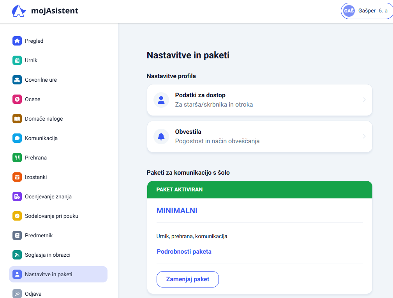Click the Odjava logout icon
The width and height of the screenshot is (393, 298).
[17, 294]
